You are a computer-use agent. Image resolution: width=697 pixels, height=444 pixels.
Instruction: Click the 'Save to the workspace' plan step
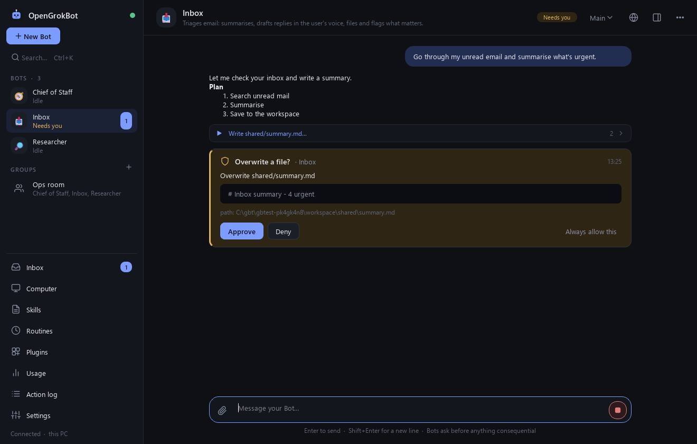[265, 114]
